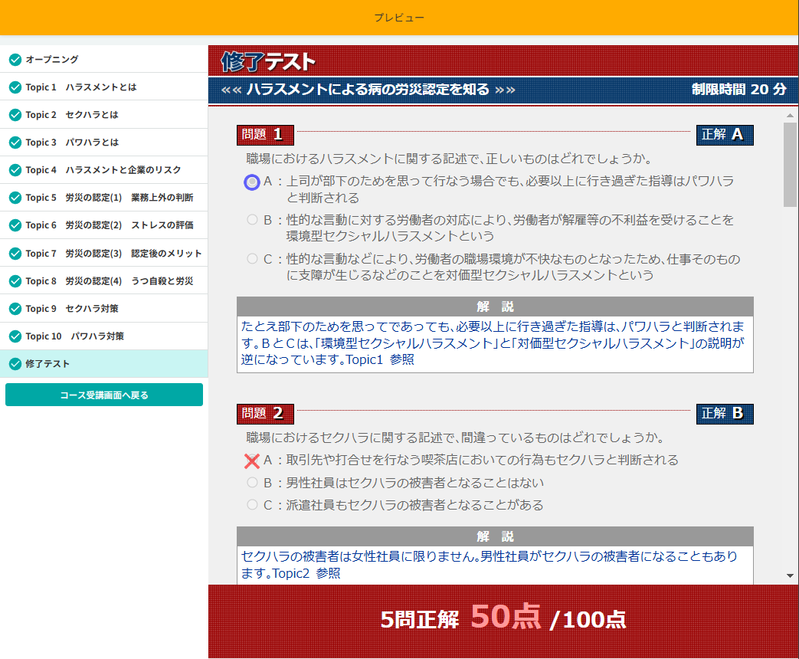The height and width of the screenshot is (659, 799).
Task: Click the red X mark on question 2 option A
Action: coord(252,461)
